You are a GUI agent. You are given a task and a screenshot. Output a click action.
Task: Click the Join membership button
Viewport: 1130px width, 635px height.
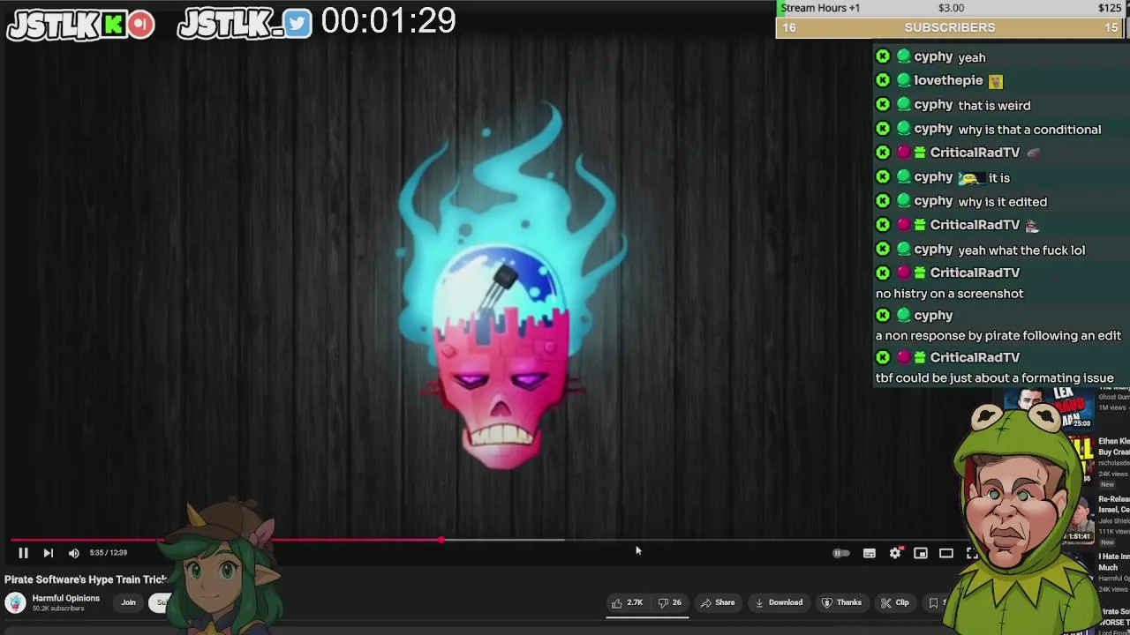[128, 602]
